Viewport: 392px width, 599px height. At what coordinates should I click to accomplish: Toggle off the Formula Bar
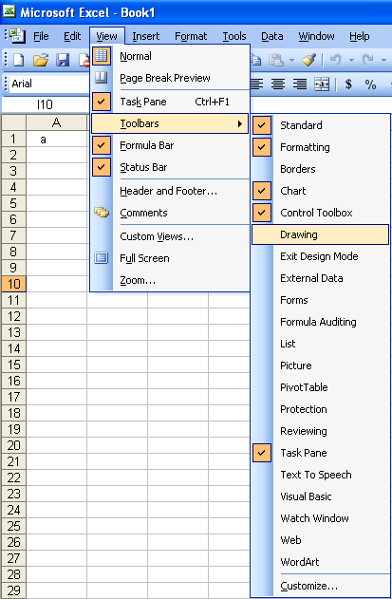tap(102, 145)
